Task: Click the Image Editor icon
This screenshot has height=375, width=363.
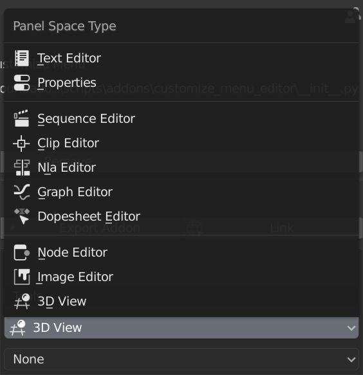Action: tap(22, 277)
